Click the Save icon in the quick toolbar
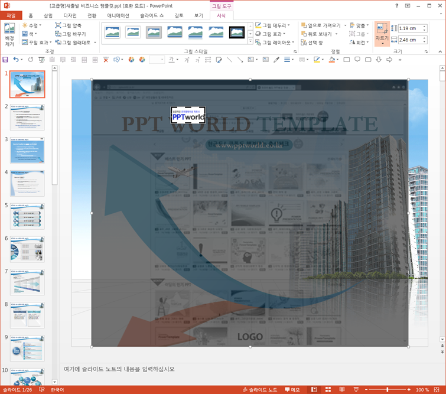 (x=5, y=60)
